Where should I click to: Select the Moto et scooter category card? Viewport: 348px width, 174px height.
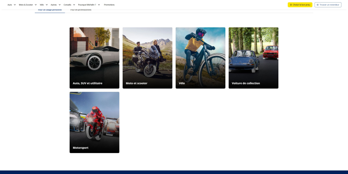[x=147, y=58]
